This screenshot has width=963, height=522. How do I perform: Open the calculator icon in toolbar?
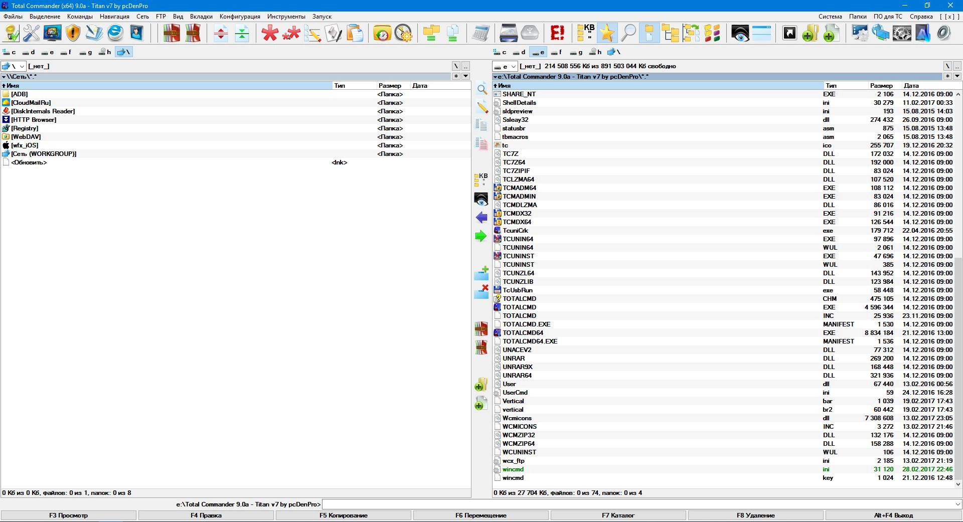[480, 33]
